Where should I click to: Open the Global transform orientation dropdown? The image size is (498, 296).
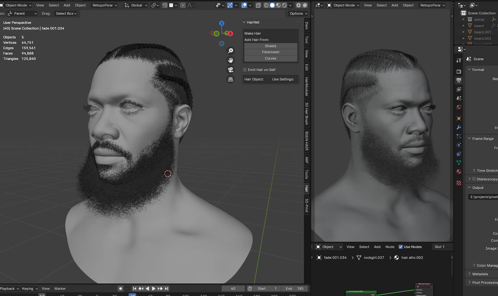tap(136, 5)
